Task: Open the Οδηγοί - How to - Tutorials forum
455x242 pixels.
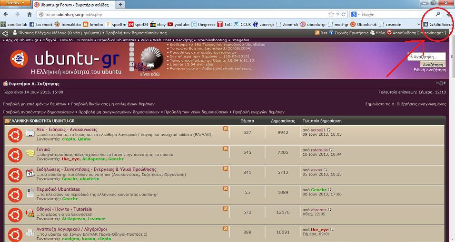Action: click(x=64, y=209)
